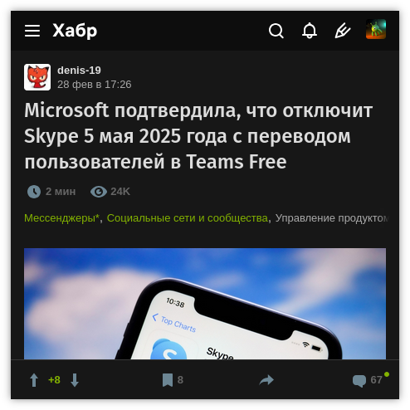Click the 28 фев в 17:26 timestamp
The image size is (410, 410).
point(95,85)
